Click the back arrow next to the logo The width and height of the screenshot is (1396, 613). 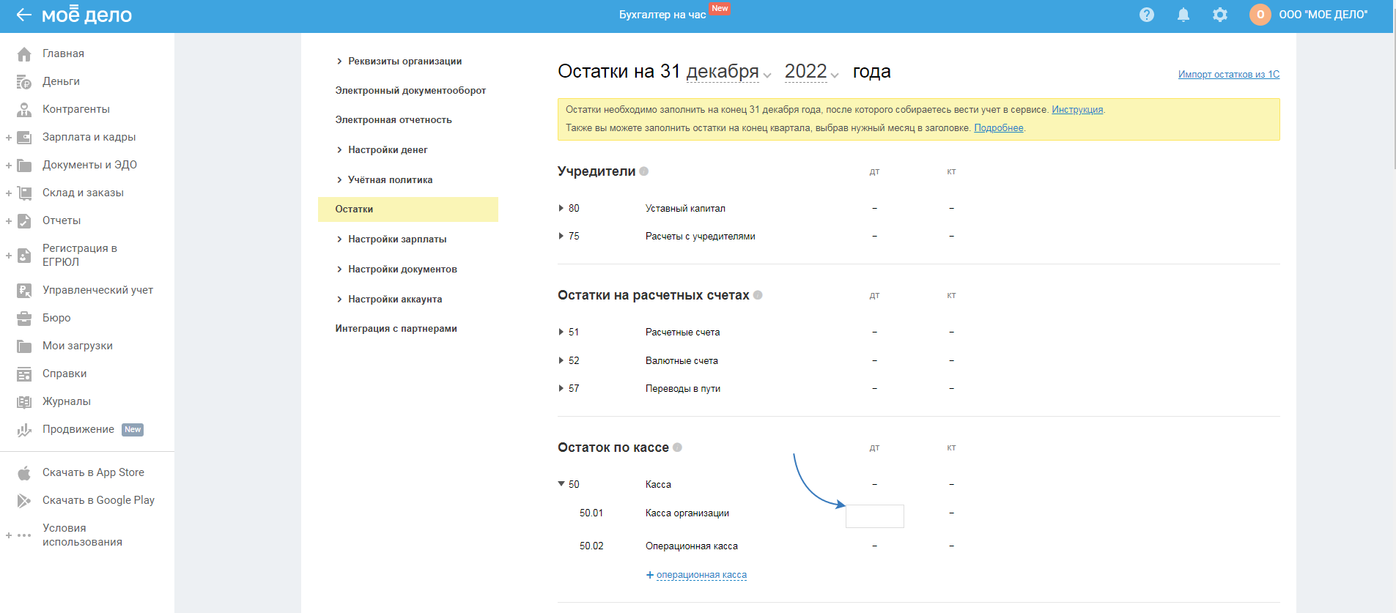click(24, 15)
